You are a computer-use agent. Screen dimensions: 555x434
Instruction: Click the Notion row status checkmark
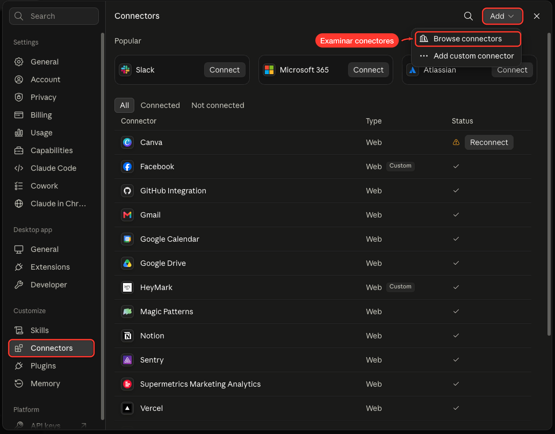click(456, 336)
